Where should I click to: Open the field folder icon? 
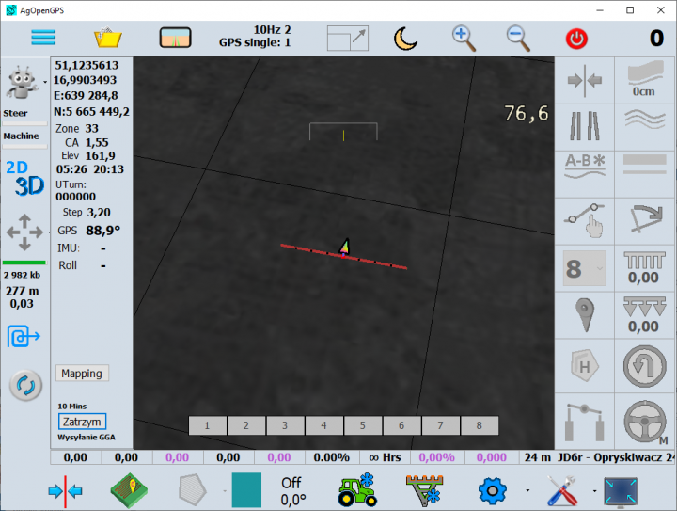pos(109,39)
